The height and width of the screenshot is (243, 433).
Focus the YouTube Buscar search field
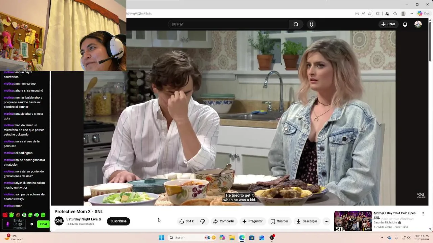[x=229, y=24]
